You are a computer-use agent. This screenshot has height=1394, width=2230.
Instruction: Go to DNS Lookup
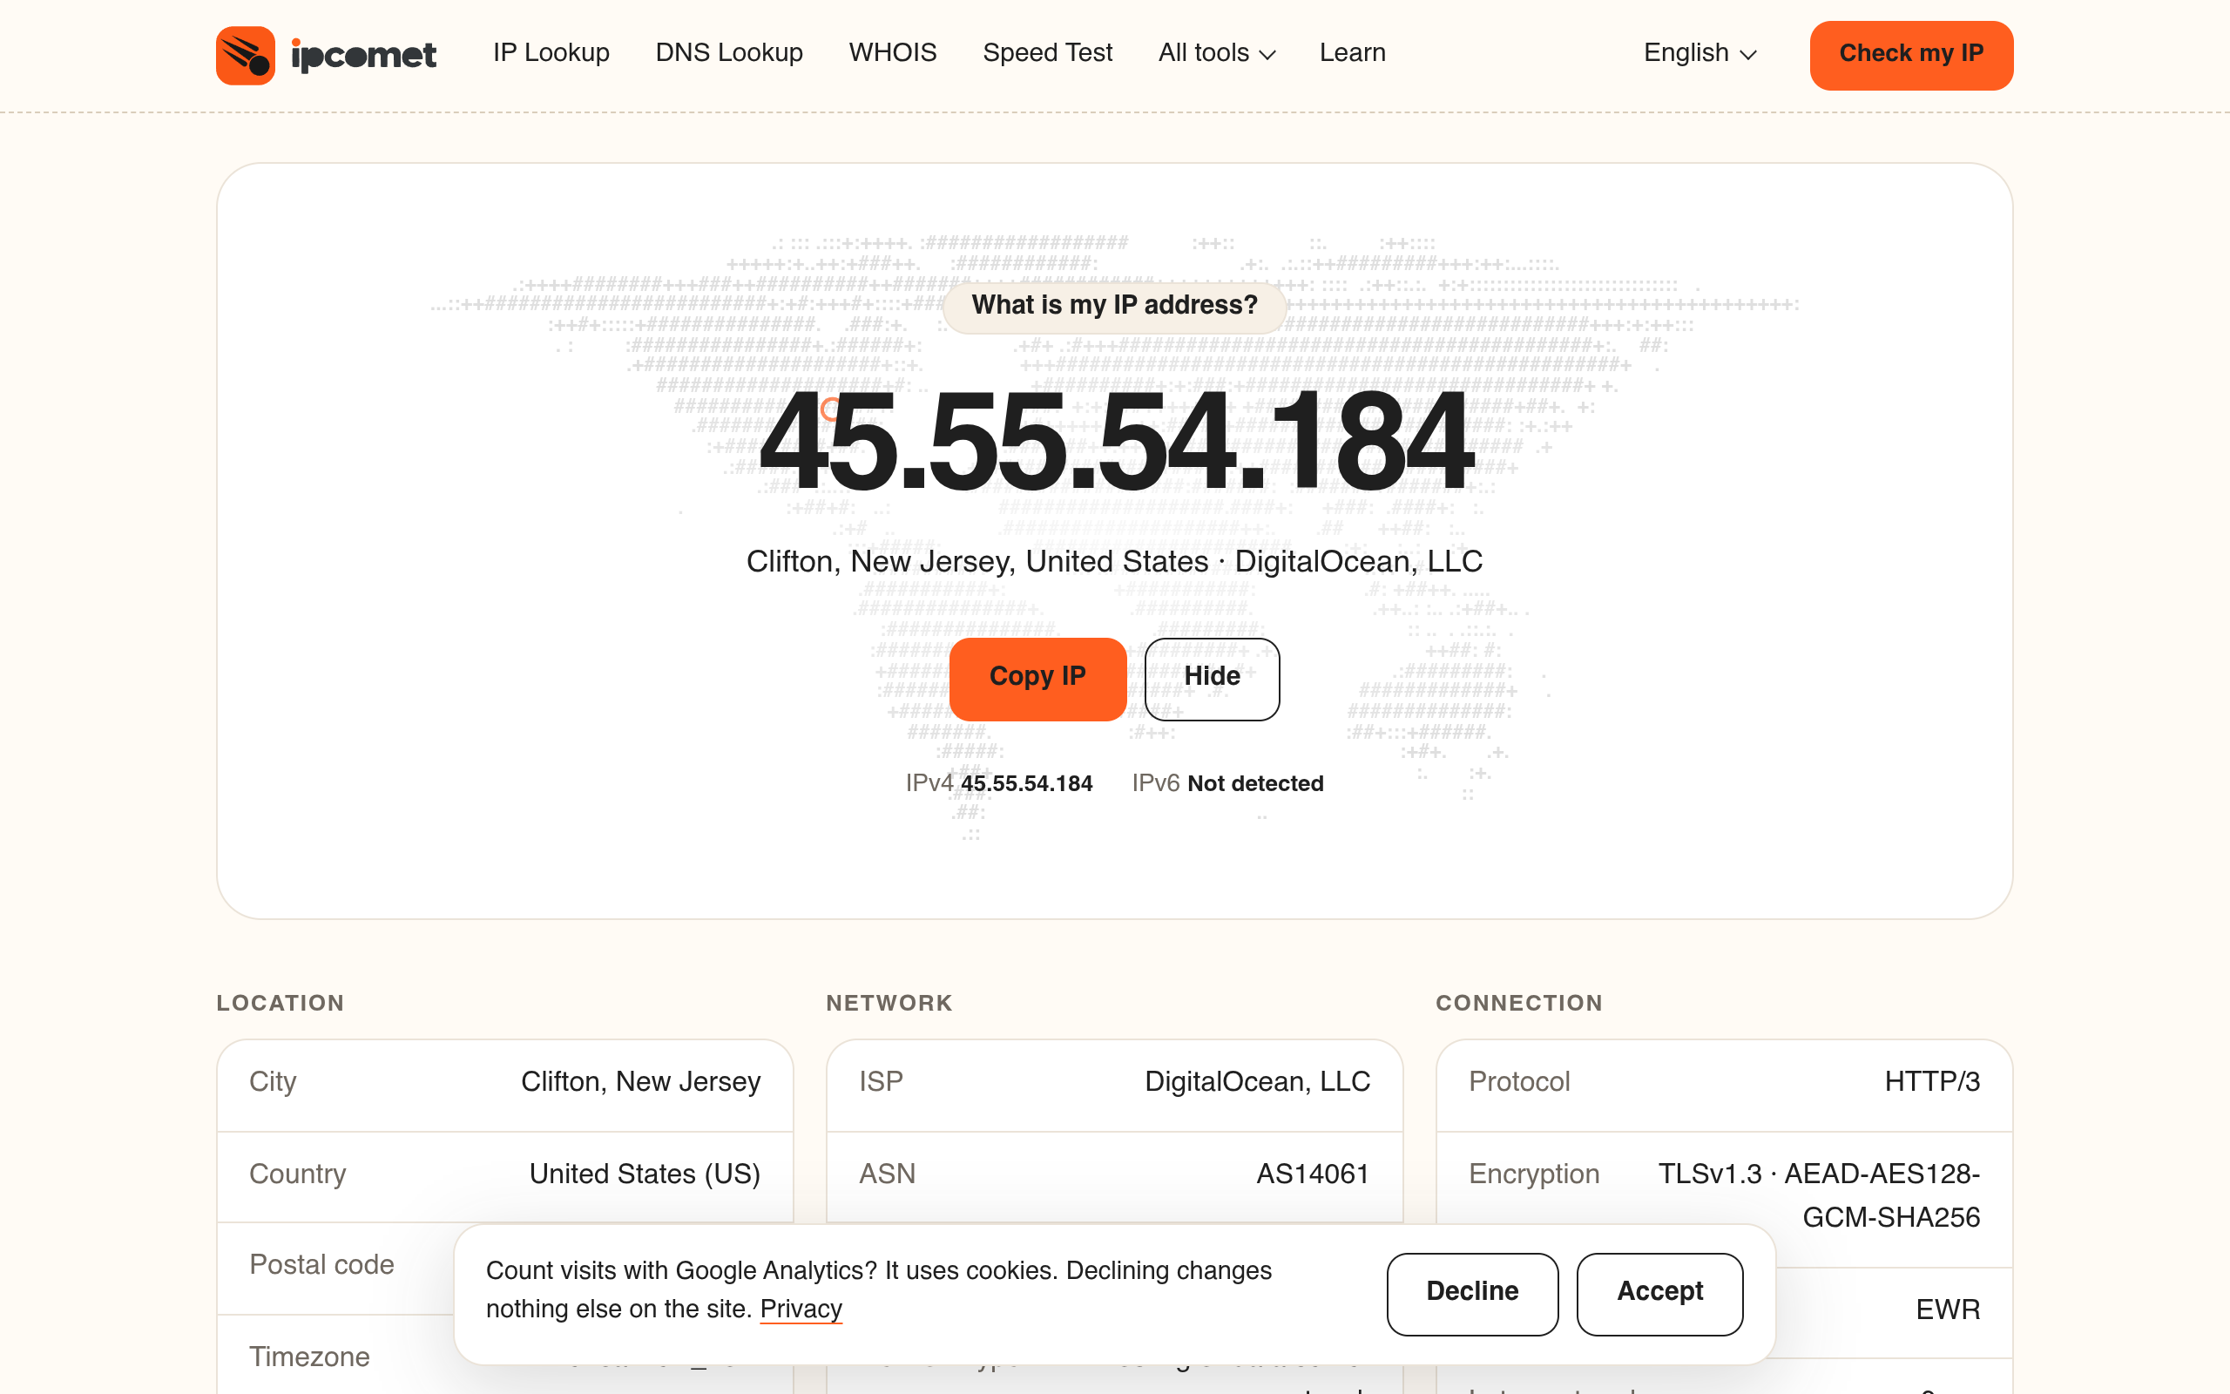click(729, 52)
